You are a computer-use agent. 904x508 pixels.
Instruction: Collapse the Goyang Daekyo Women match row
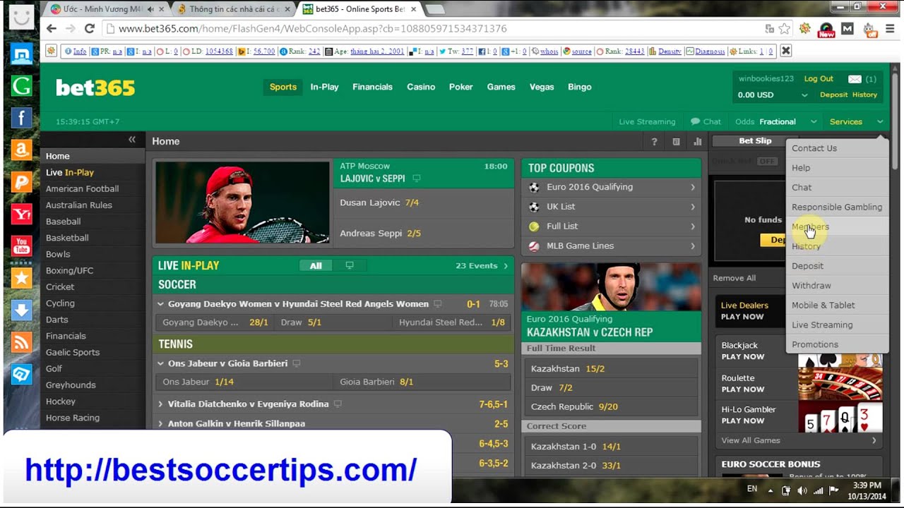pos(160,304)
